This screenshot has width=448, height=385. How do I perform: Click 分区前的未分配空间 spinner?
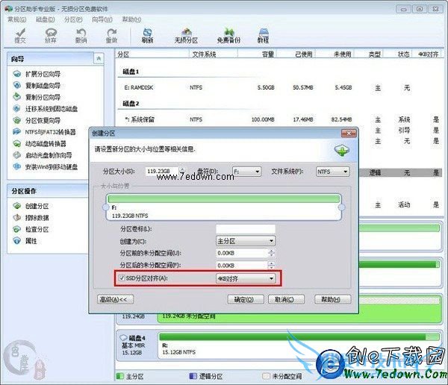pos(272,253)
